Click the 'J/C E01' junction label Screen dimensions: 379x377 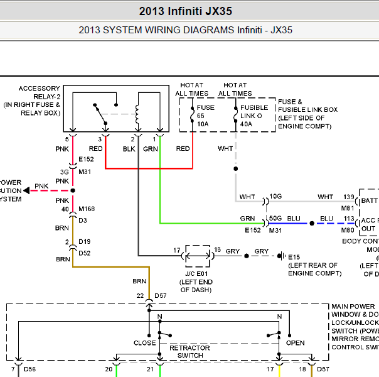point(196,273)
